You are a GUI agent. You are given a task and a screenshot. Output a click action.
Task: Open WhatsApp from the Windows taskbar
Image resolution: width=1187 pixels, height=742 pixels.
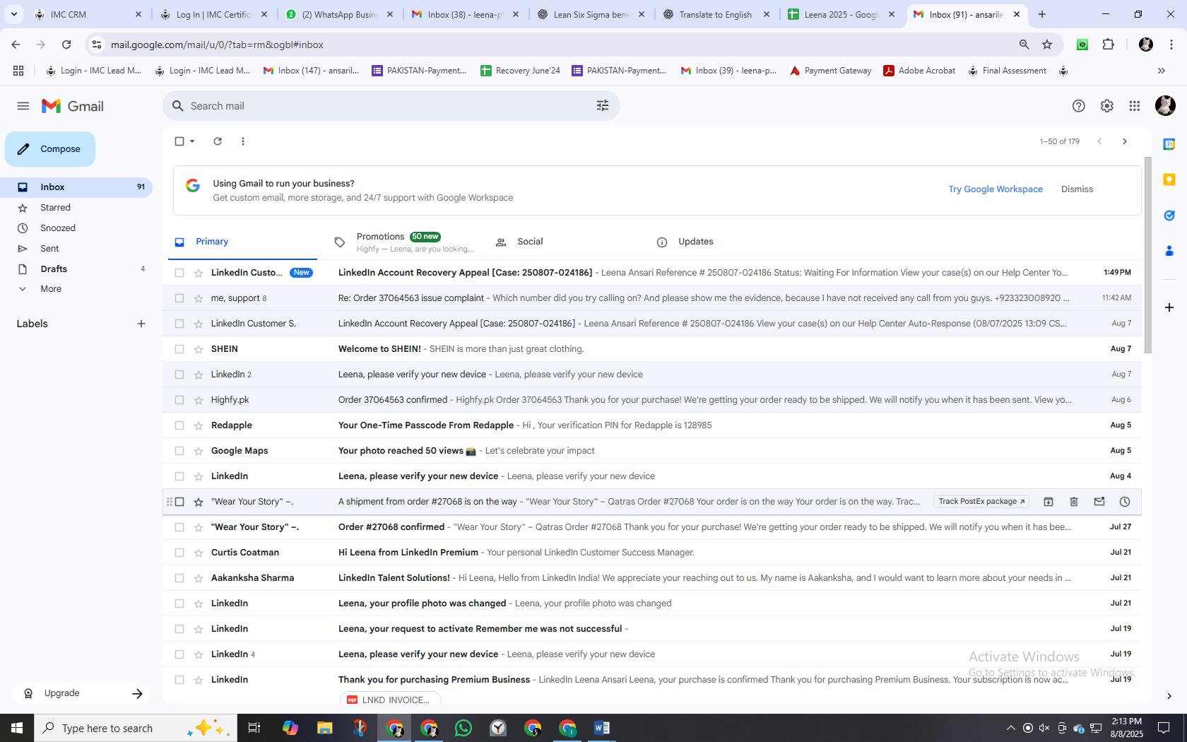[x=463, y=728]
